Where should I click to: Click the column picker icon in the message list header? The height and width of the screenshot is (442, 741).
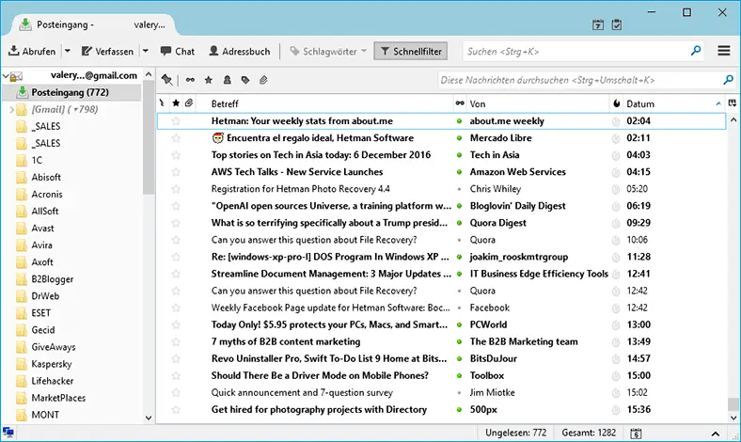731,103
